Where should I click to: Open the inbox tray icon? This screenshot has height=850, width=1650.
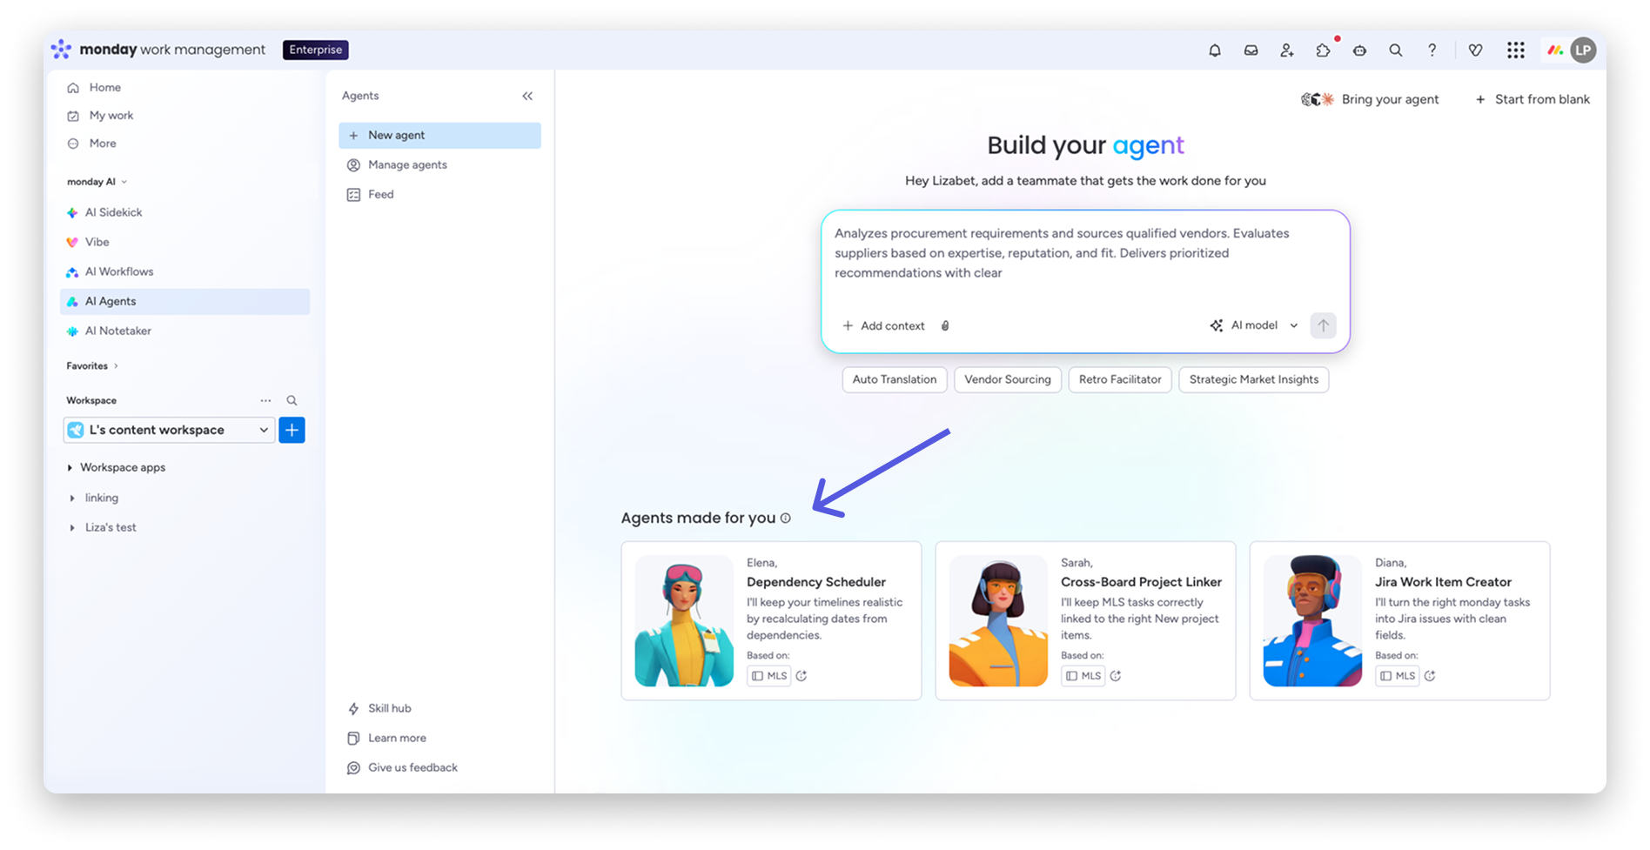1251,50
